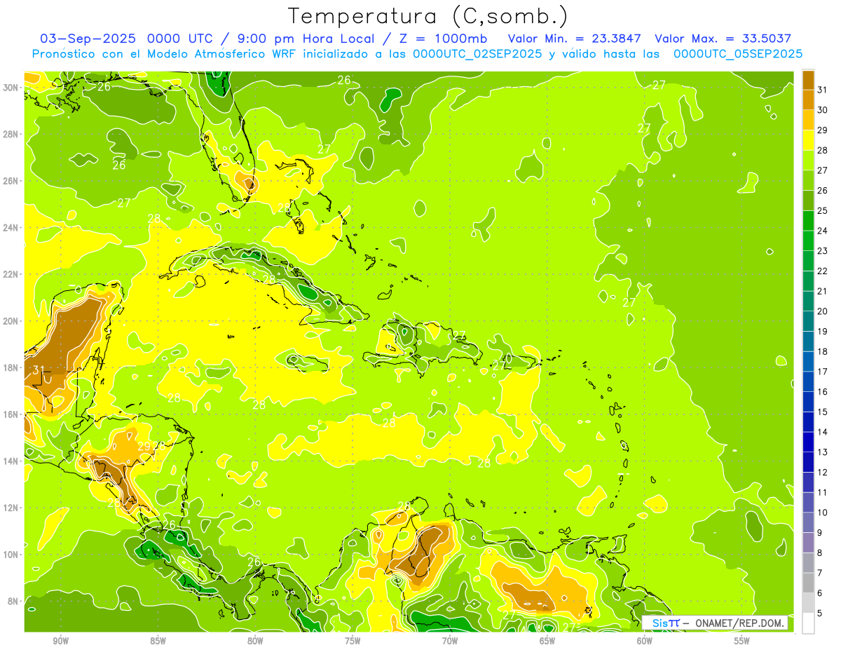Select the Valor Max. = 33.5037 reading
Viewport: 841px width, 650px height.
[x=723, y=39]
